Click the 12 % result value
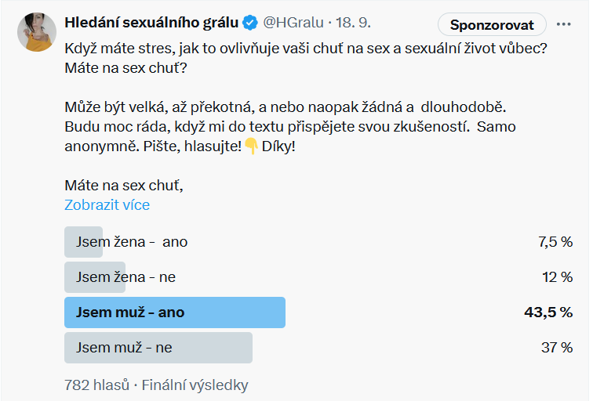The width and height of the screenshot is (593, 401). point(557,277)
